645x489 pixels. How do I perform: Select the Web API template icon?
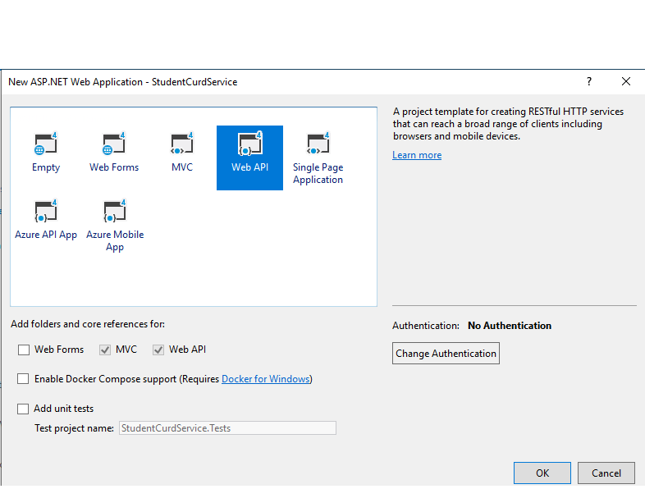coord(249,143)
